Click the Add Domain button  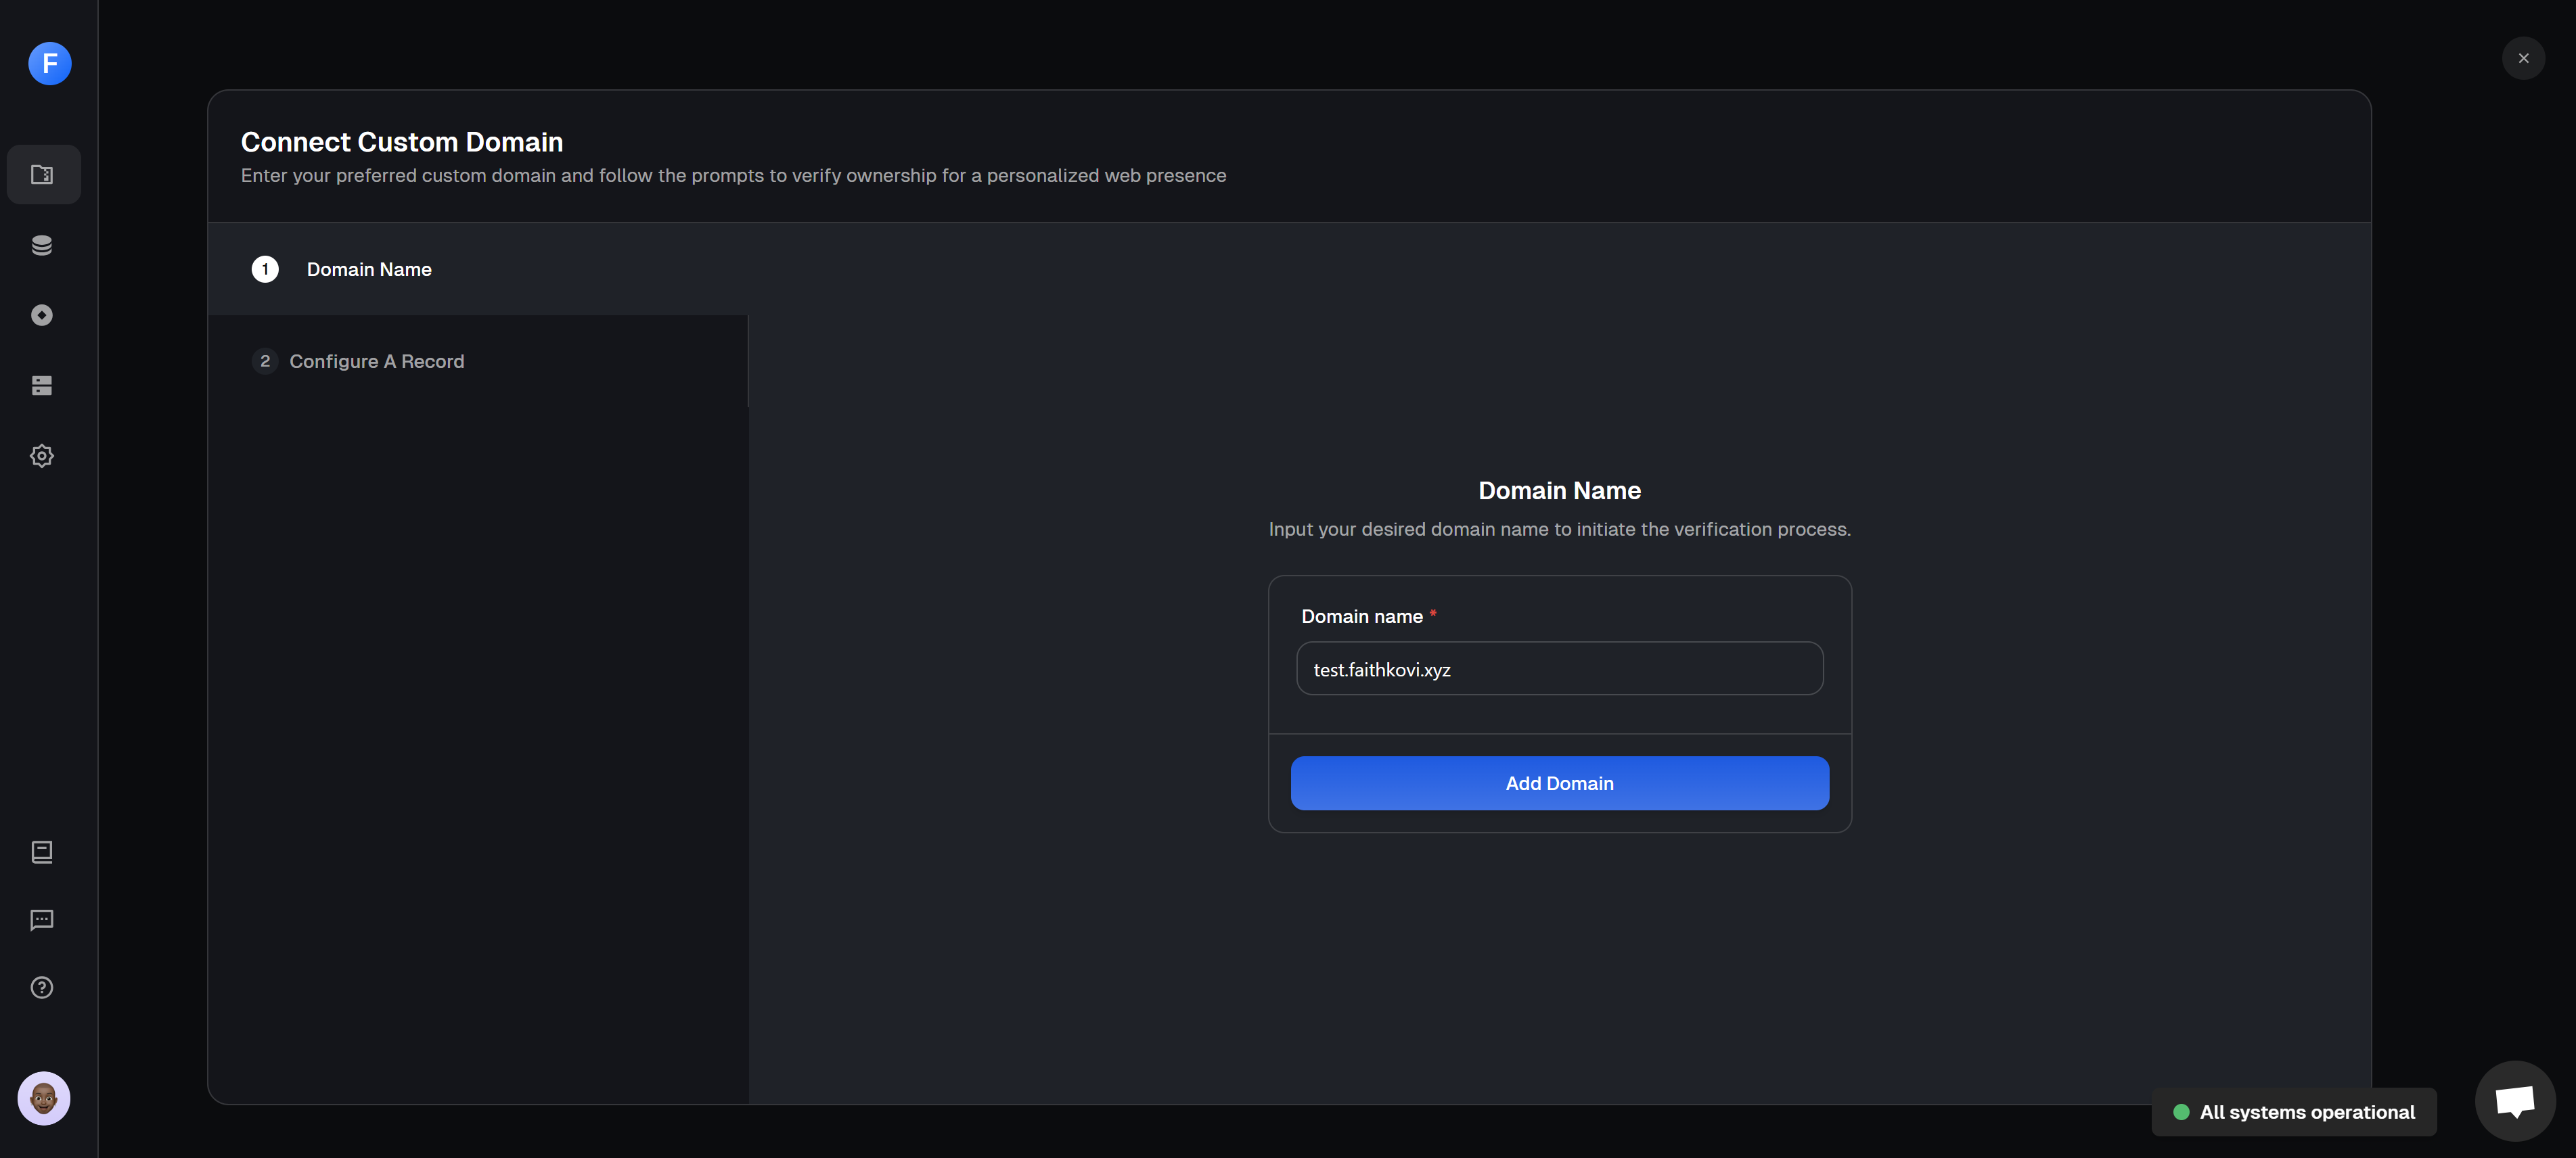pyautogui.click(x=1559, y=783)
